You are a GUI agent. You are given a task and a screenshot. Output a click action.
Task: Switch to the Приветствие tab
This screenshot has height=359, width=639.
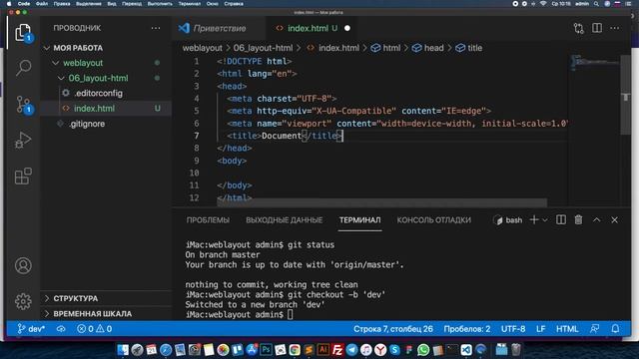point(220,28)
